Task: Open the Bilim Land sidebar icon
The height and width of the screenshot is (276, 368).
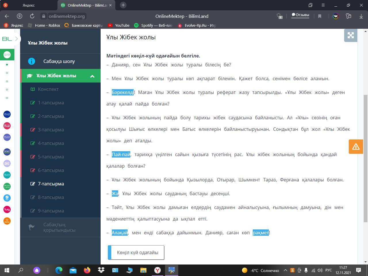Action: [7, 186]
